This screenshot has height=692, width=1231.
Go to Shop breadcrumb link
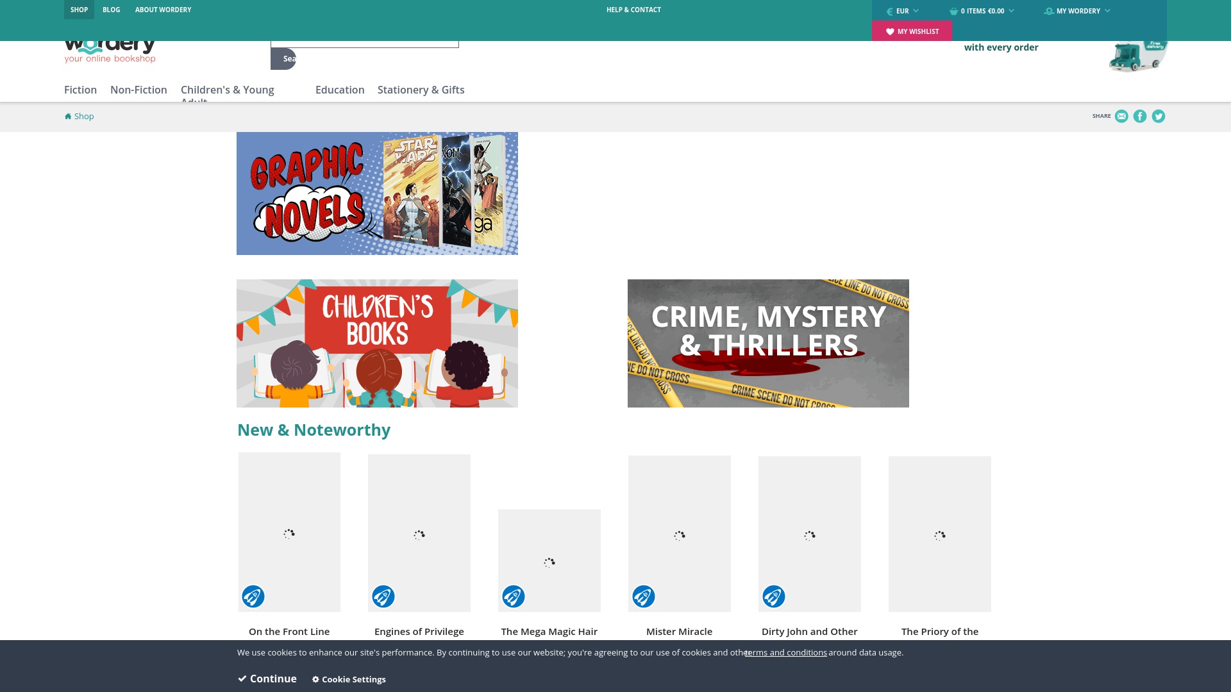[x=84, y=116]
